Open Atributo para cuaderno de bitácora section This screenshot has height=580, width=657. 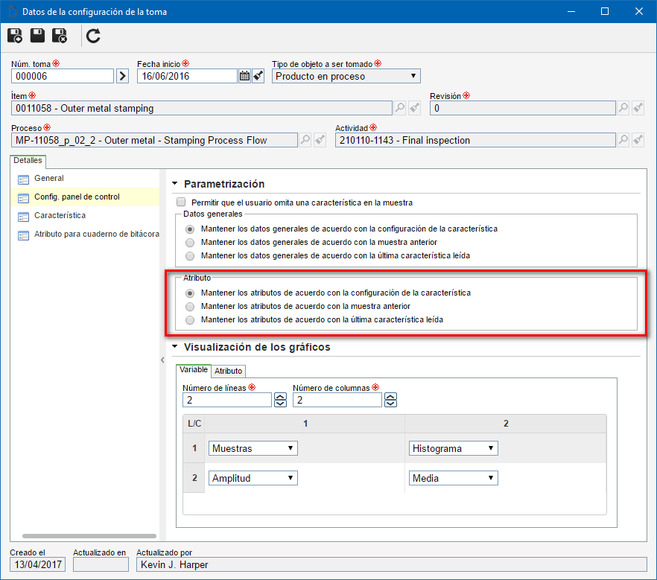(x=97, y=234)
